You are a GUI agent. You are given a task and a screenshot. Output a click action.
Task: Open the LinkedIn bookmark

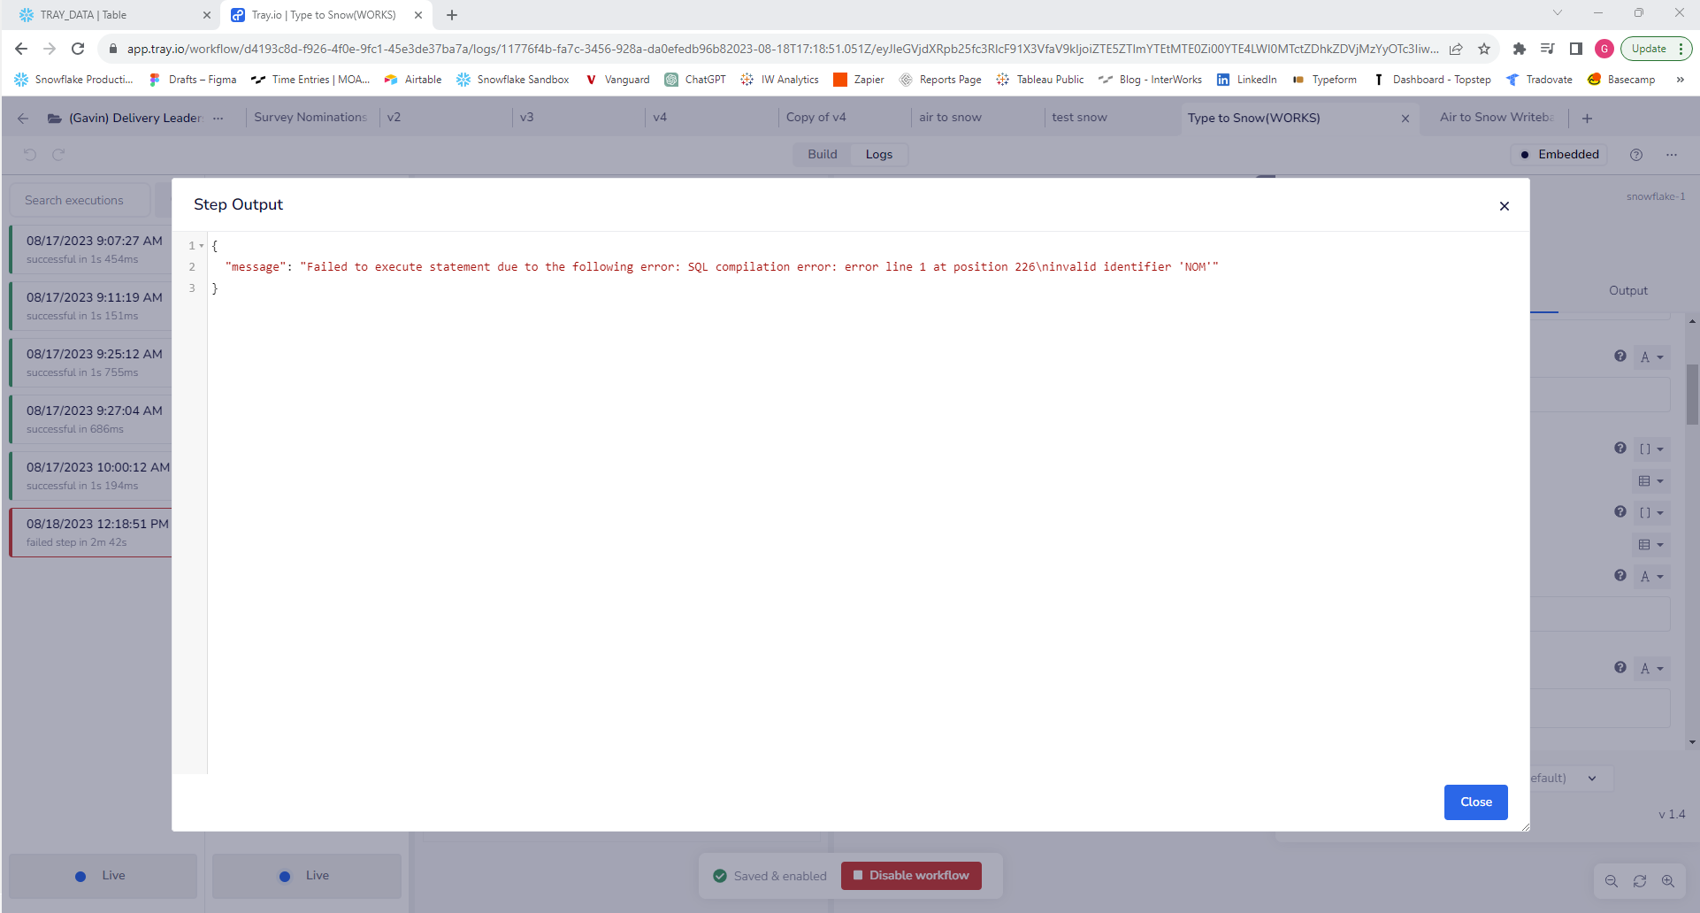(1247, 80)
